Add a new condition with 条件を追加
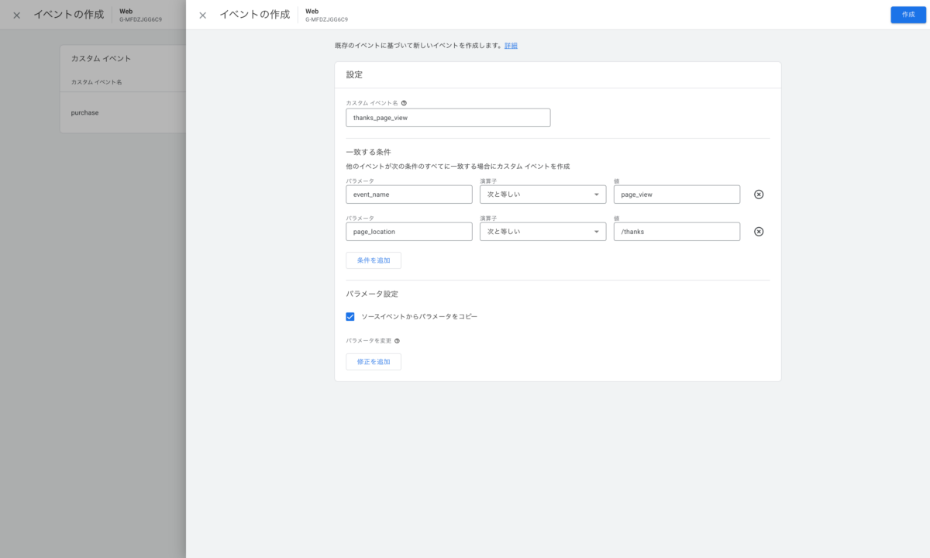 [x=374, y=260]
